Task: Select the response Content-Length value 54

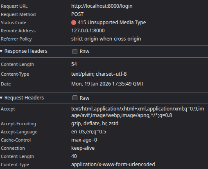Action: (74, 64)
